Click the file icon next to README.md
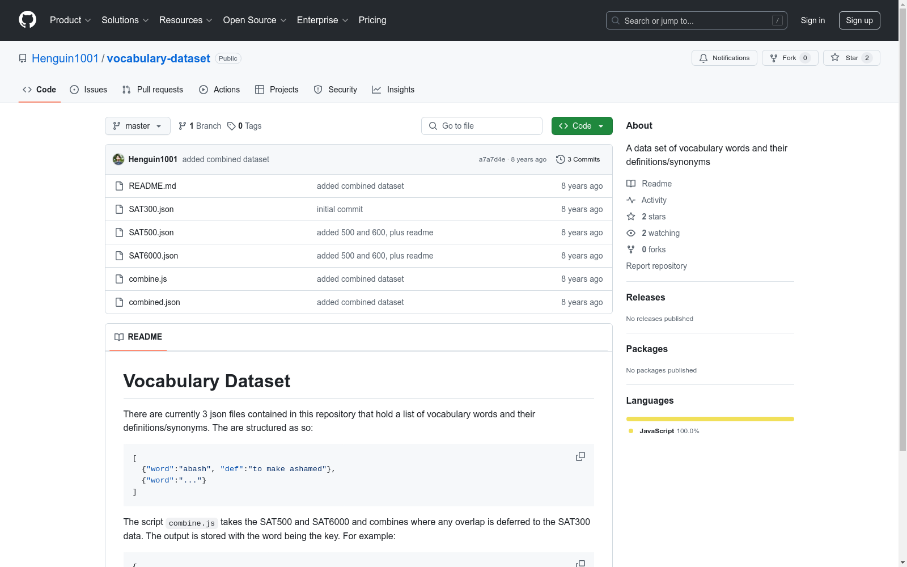The height and width of the screenshot is (567, 907). point(119,186)
